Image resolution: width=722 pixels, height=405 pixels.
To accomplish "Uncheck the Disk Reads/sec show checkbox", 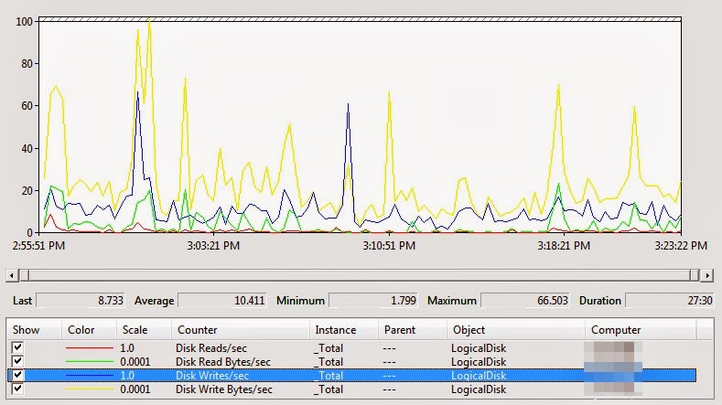I will point(18,347).
